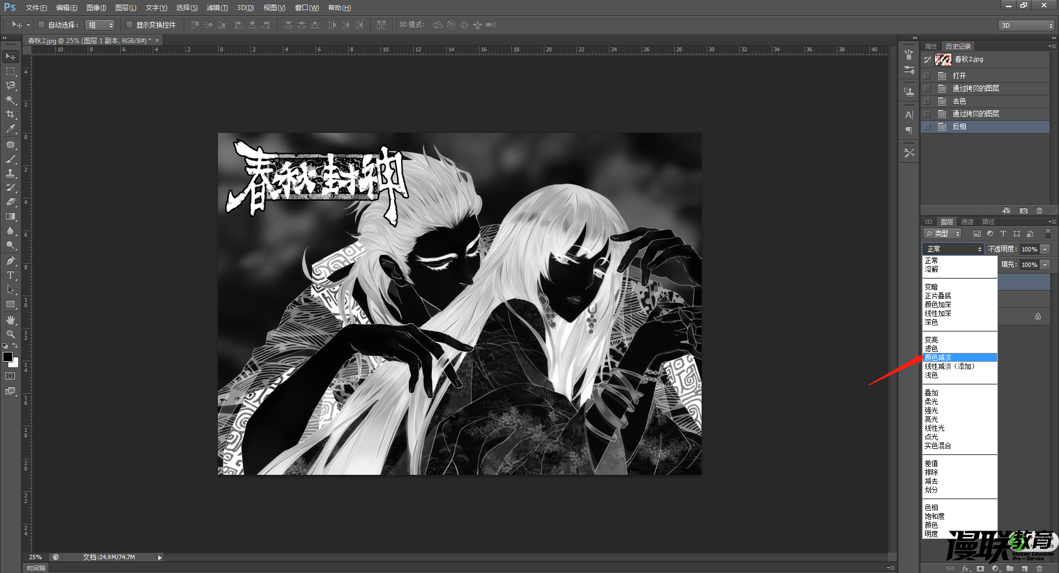
Task: Open the 图像 (Image) menu
Action: pyautogui.click(x=96, y=8)
